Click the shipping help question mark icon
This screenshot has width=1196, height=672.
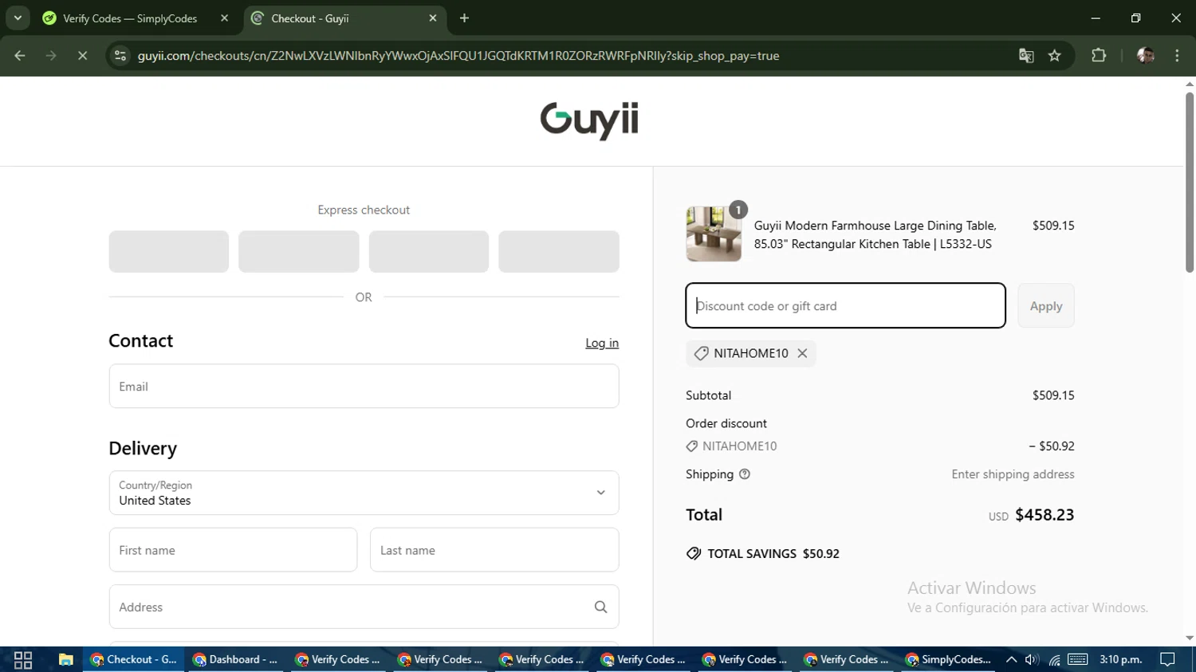[x=745, y=474]
